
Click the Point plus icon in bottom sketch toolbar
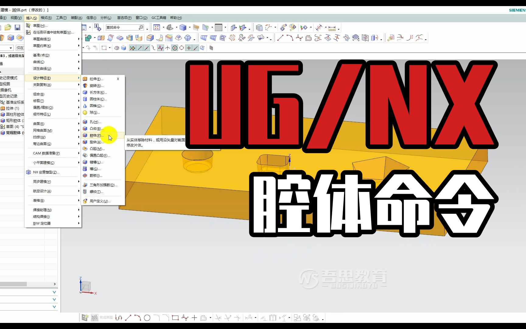(x=194, y=318)
